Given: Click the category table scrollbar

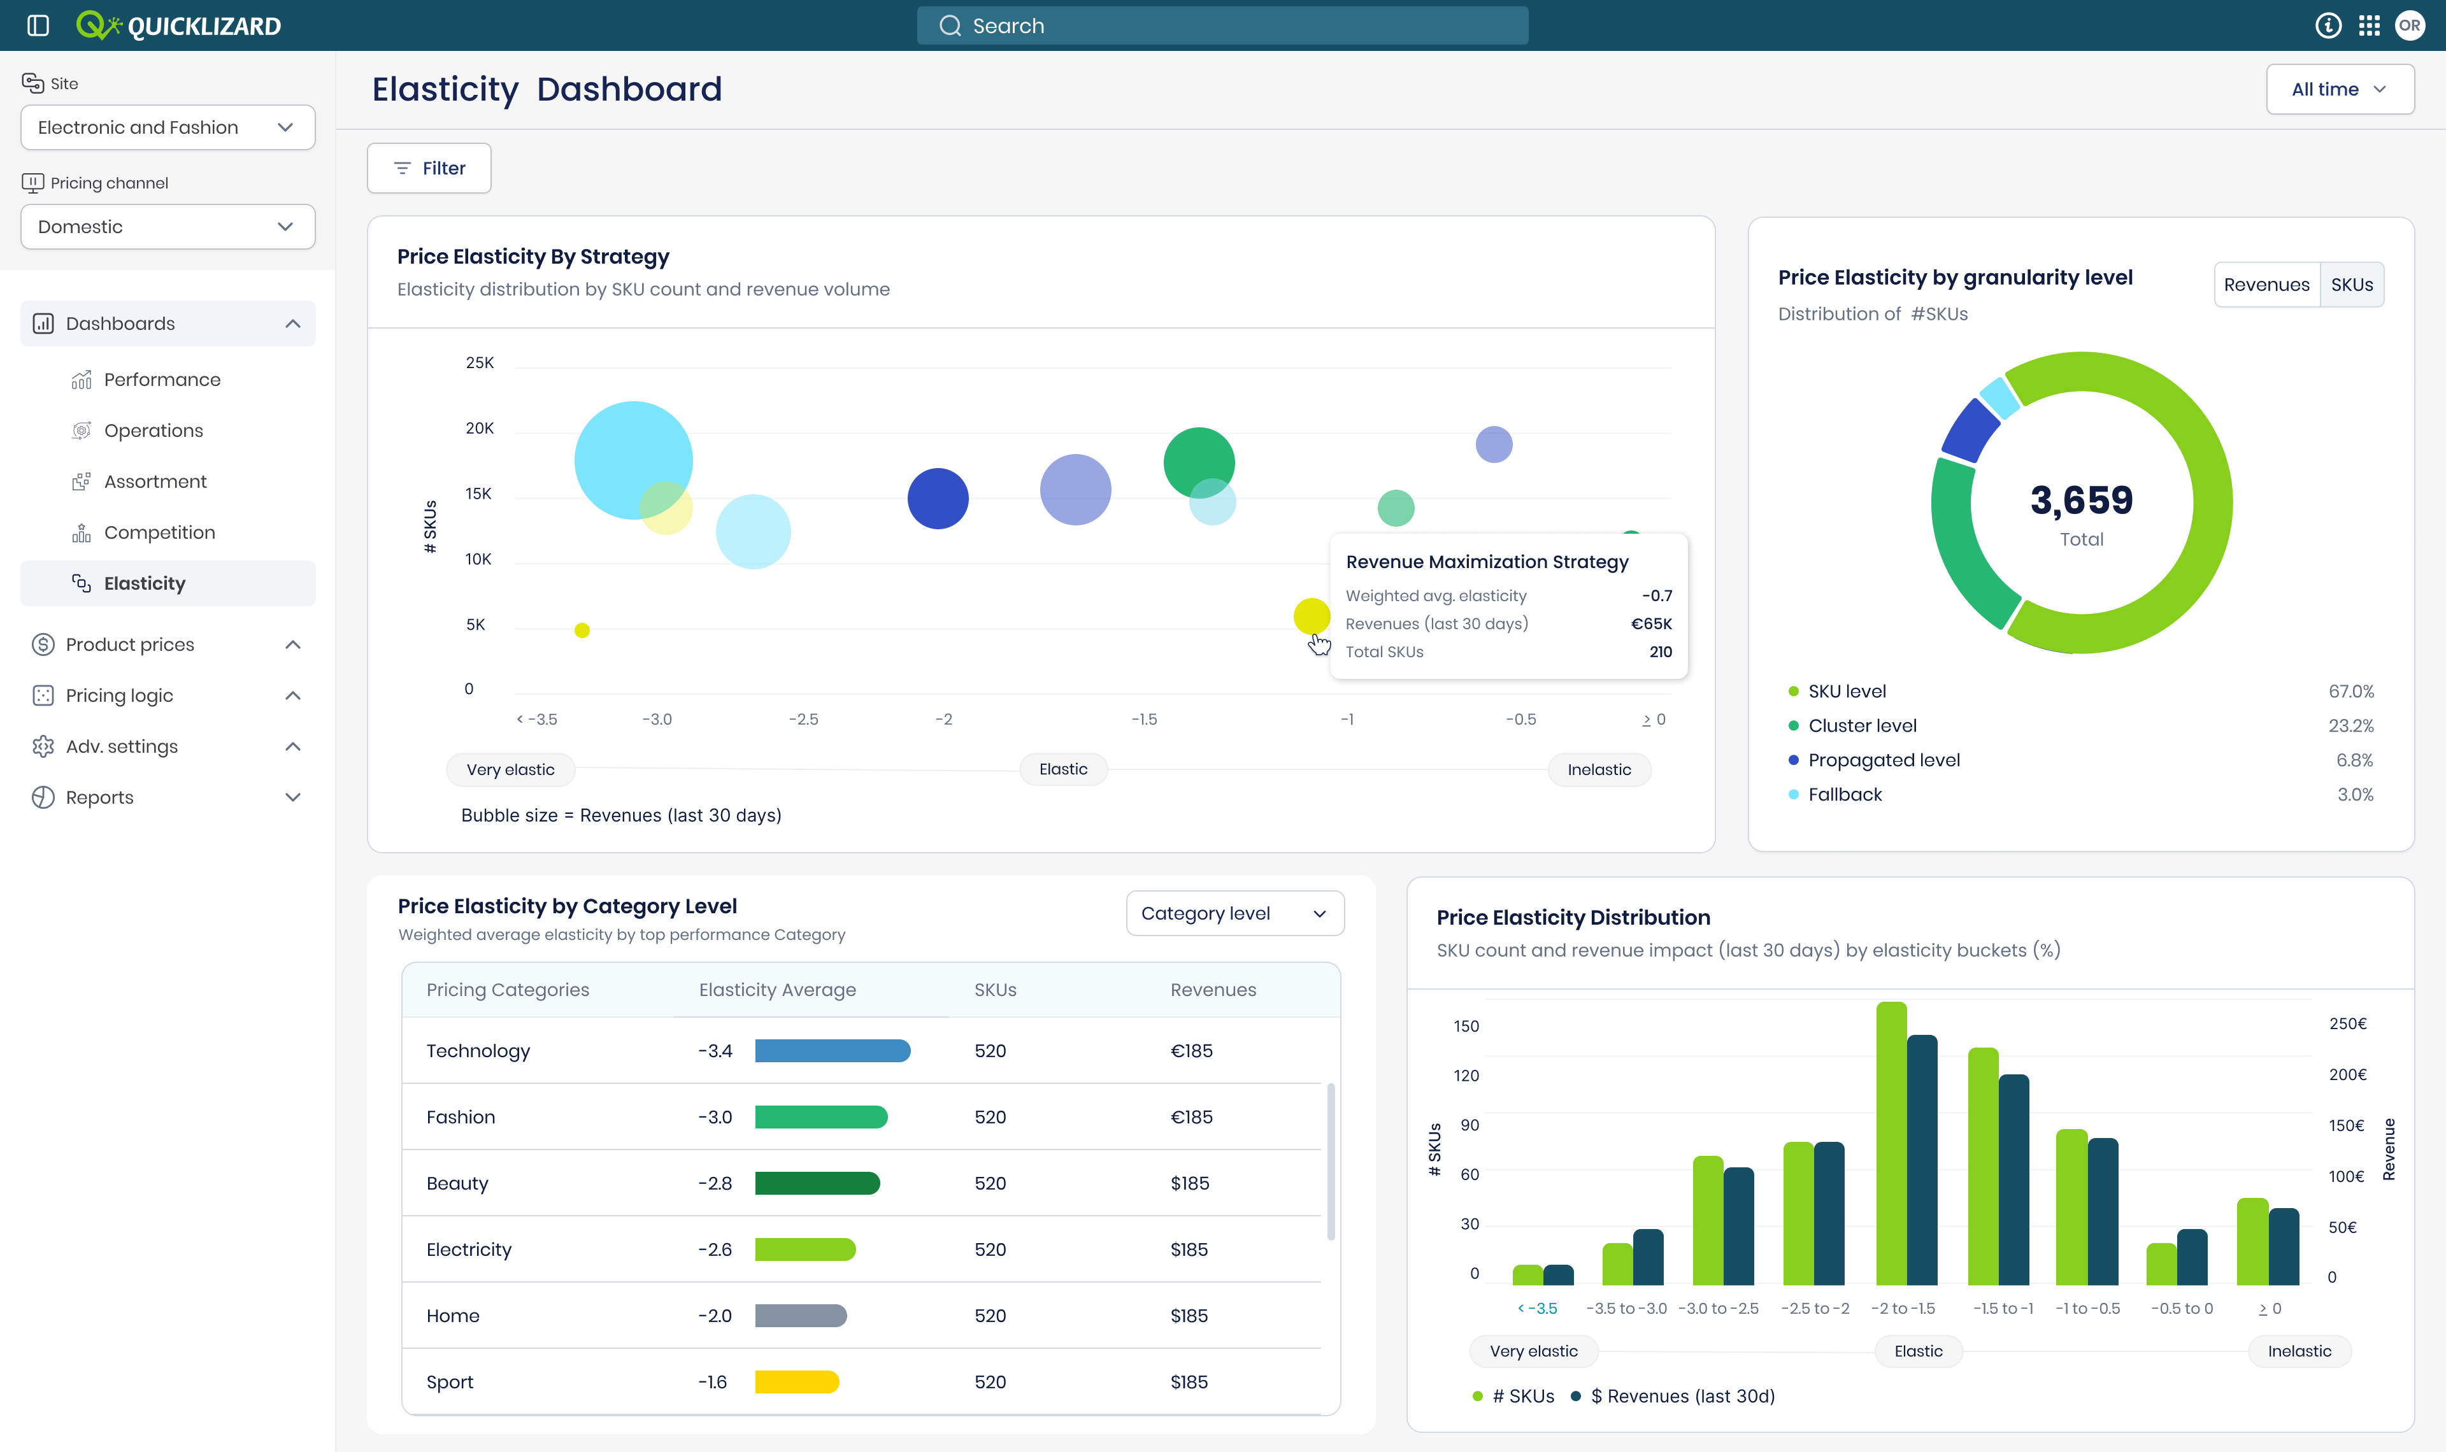Looking at the screenshot, I should click(x=1331, y=1162).
